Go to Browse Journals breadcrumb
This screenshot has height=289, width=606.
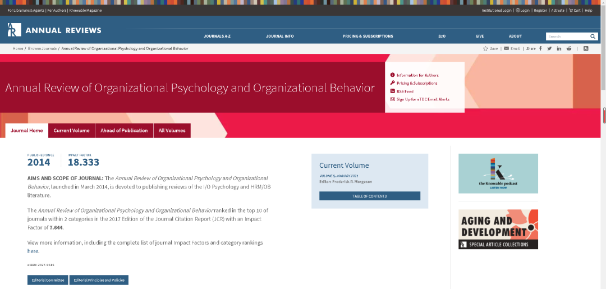[42, 49]
